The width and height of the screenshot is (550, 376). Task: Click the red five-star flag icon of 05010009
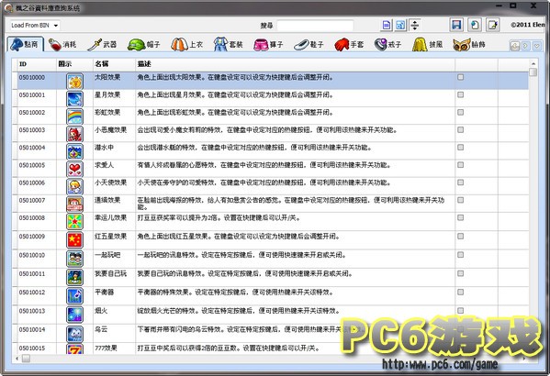tap(74, 240)
